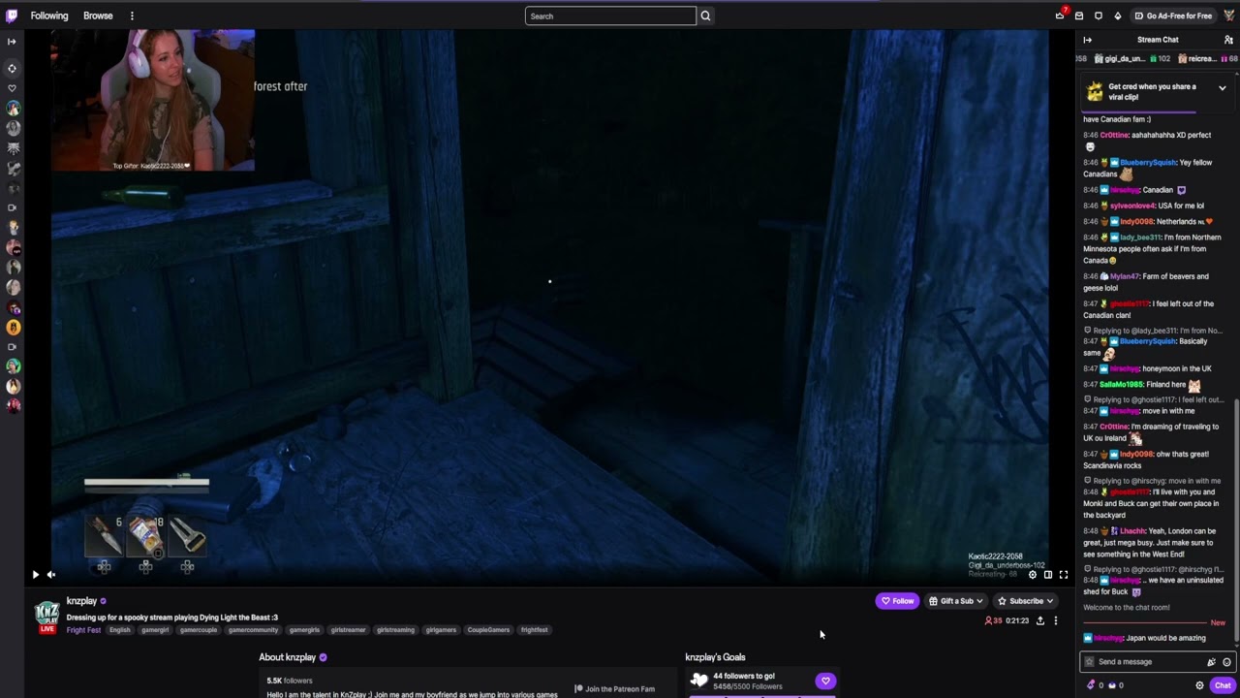Viewport: 1240px width, 698px height.
Task: Open the Fright Fest category link
Action: point(83,630)
